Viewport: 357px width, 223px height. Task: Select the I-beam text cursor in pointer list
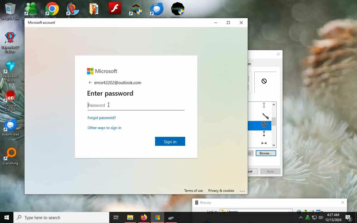coord(264,105)
